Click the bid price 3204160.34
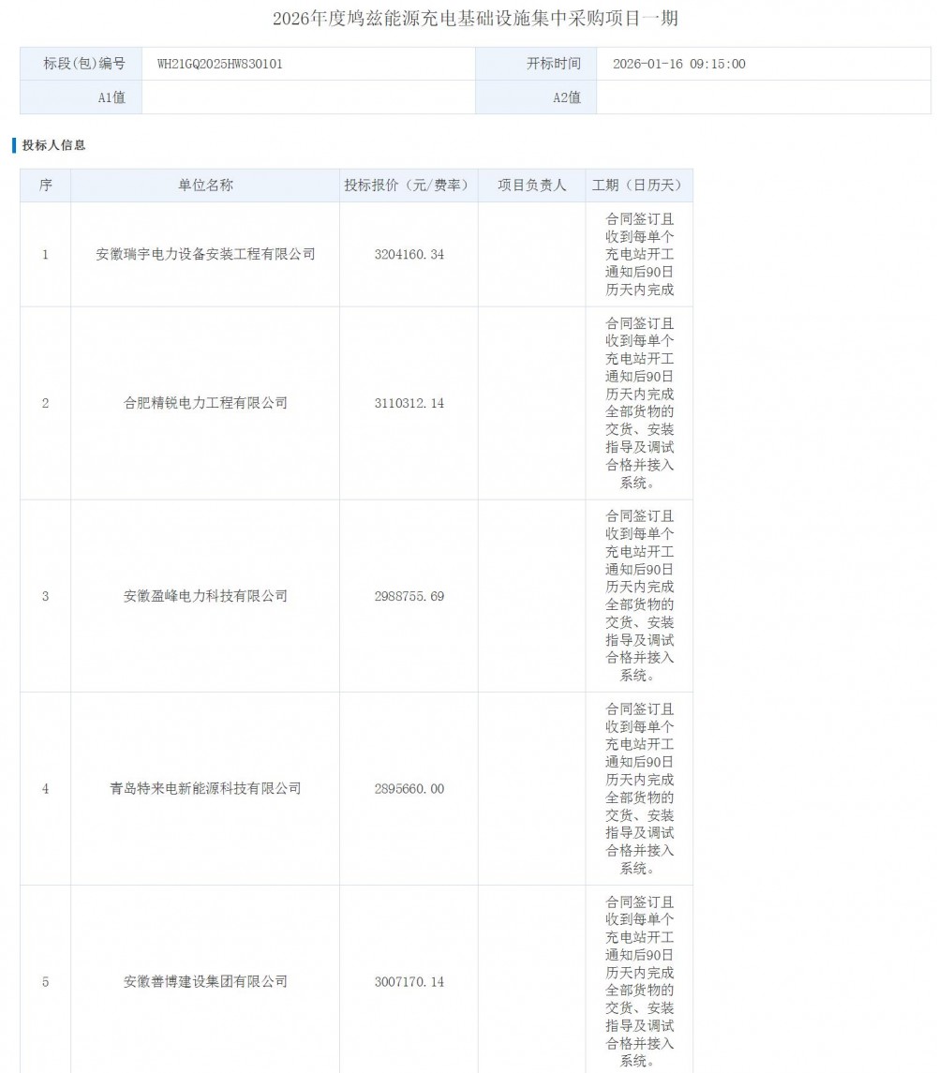The height and width of the screenshot is (1073, 937). (409, 255)
